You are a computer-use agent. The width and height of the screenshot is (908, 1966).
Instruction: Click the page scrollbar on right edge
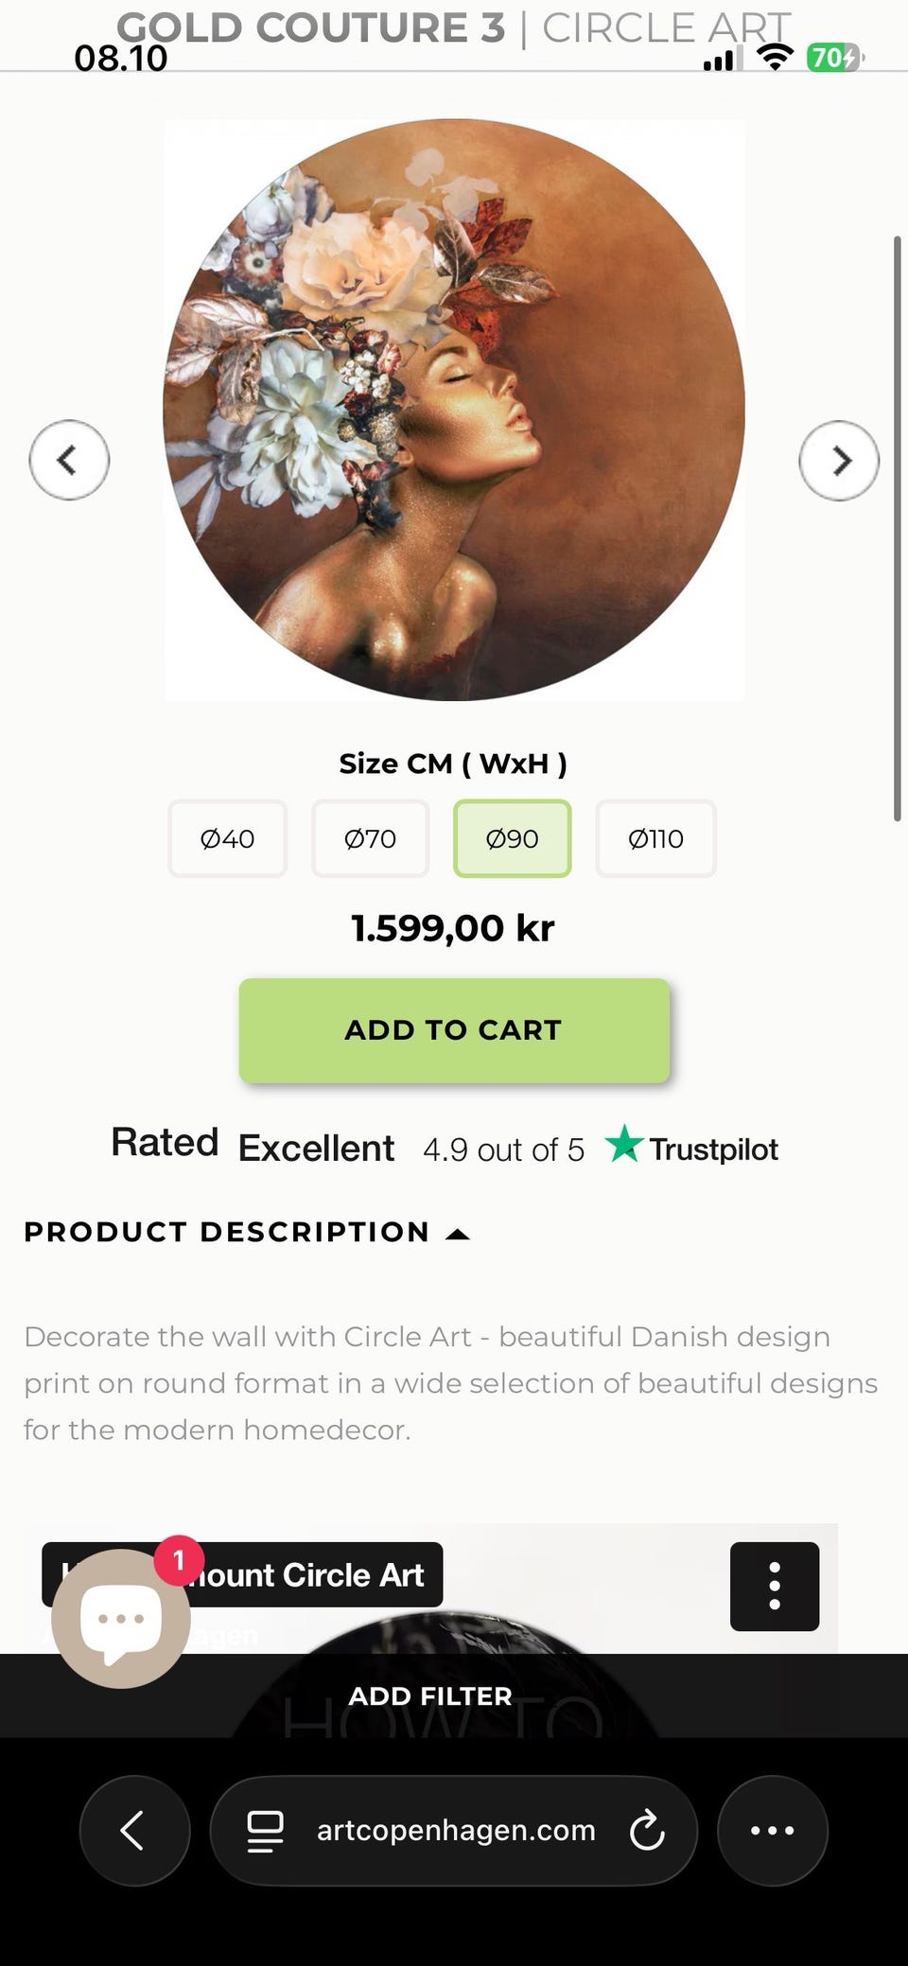point(898,528)
